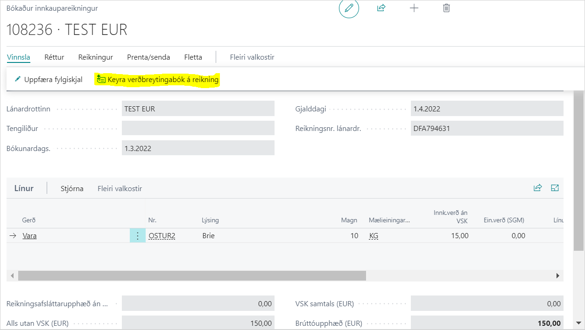This screenshot has width=585, height=330.
Task: Expand Línur section with the maximize icon
Action: [555, 188]
